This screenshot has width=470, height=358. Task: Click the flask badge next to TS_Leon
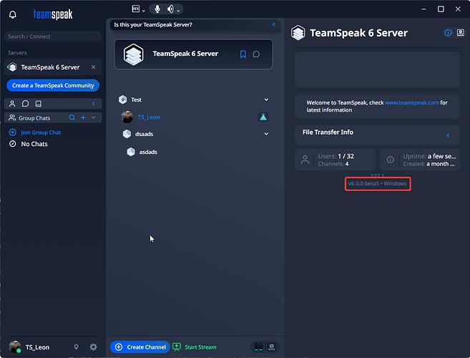click(x=263, y=117)
